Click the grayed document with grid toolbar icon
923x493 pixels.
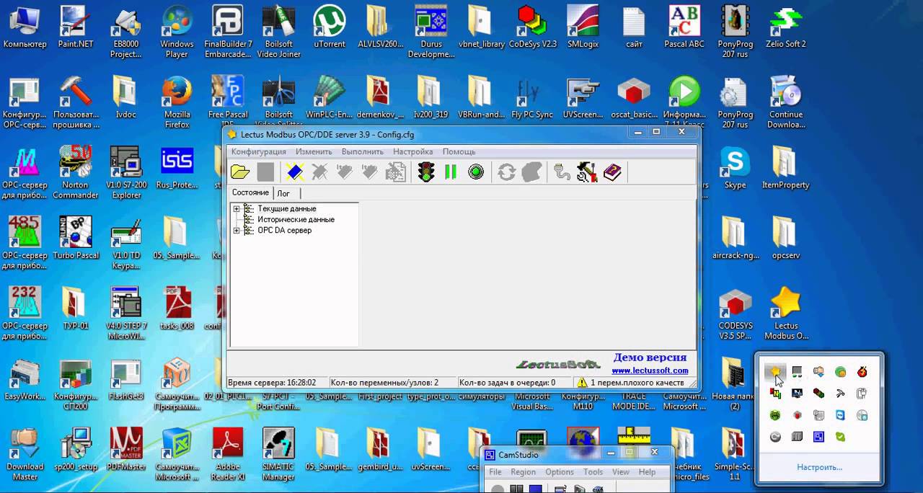[x=395, y=172]
